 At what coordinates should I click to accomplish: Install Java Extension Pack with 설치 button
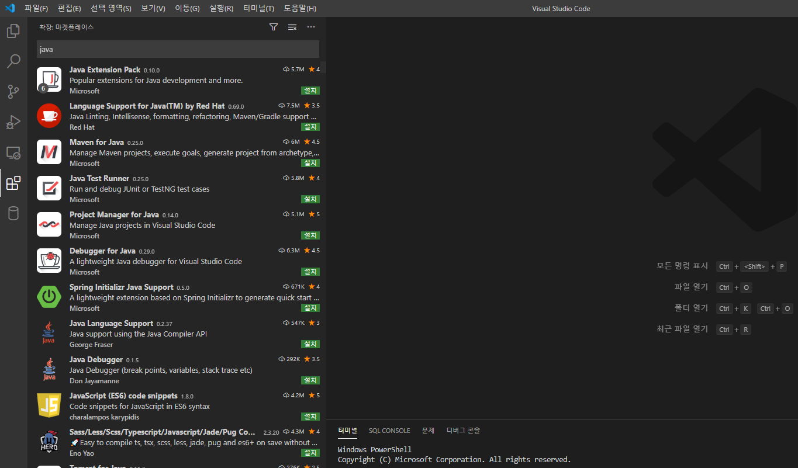pos(310,91)
